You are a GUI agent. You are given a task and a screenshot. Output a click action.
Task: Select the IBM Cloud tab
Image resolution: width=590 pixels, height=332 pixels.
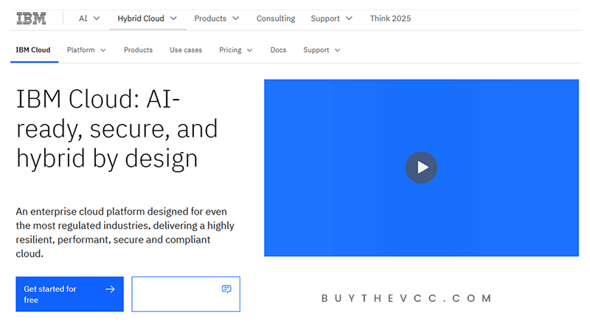(33, 50)
